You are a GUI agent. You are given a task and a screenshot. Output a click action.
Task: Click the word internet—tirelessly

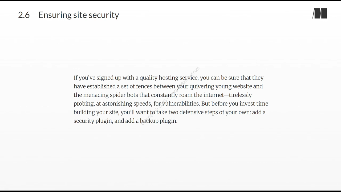(228, 95)
